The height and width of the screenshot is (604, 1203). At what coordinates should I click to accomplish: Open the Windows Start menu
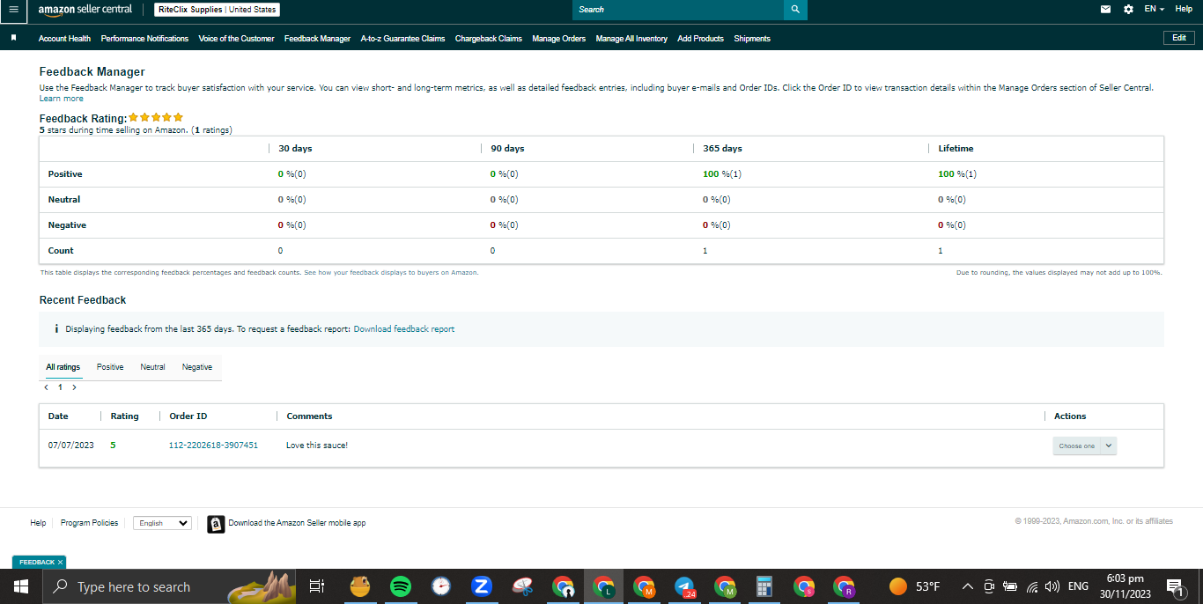[21, 586]
